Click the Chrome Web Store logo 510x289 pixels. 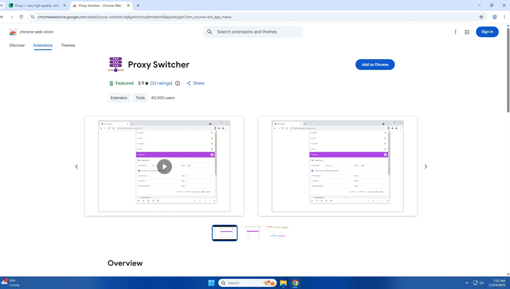click(x=13, y=32)
